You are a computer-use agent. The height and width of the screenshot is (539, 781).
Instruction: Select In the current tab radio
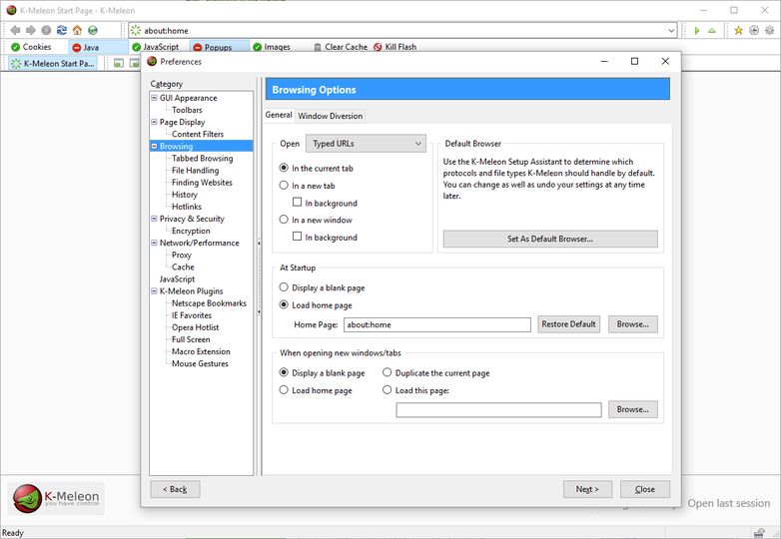coord(284,168)
